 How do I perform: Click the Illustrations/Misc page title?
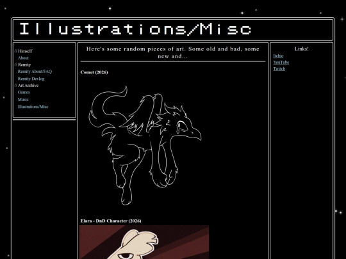(x=135, y=29)
